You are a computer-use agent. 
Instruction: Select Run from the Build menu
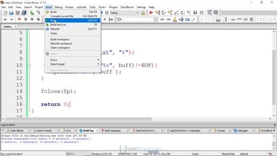click(73, 20)
